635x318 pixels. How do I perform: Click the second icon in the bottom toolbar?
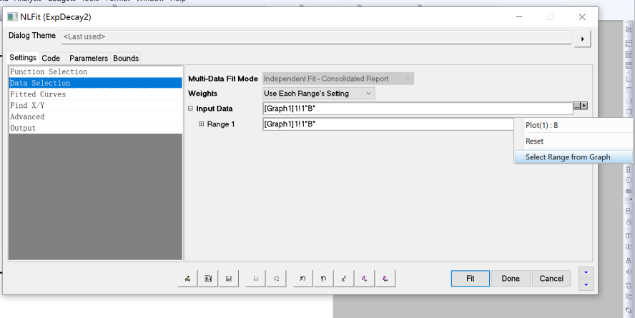[x=207, y=279]
